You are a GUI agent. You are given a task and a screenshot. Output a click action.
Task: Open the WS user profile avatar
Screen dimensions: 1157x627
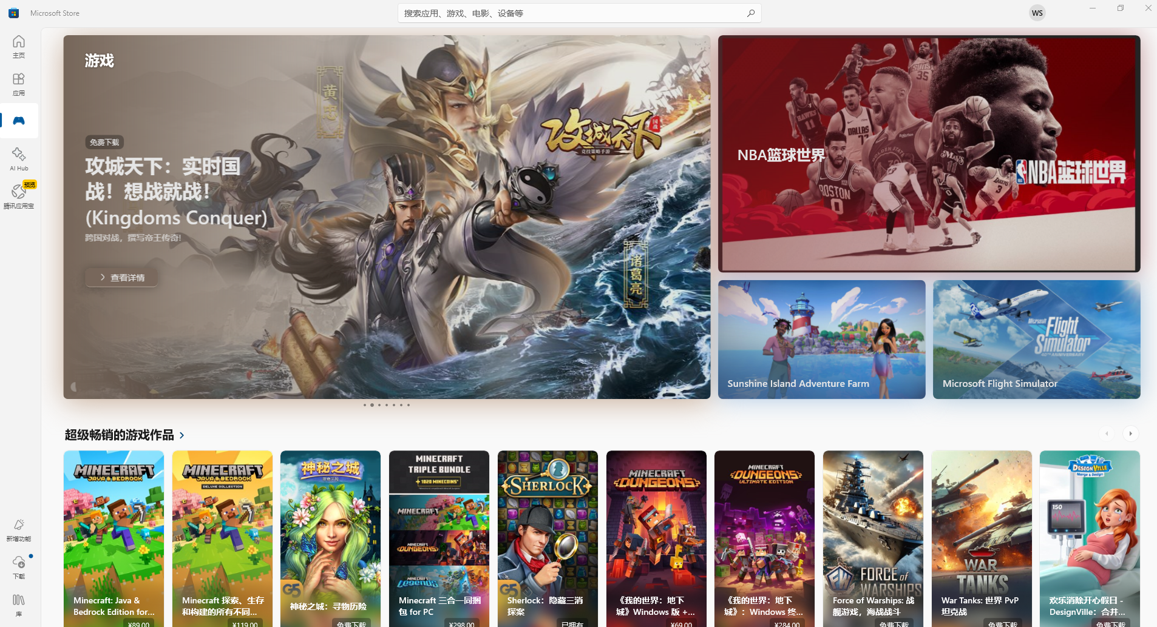pyautogui.click(x=1037, y=13)
